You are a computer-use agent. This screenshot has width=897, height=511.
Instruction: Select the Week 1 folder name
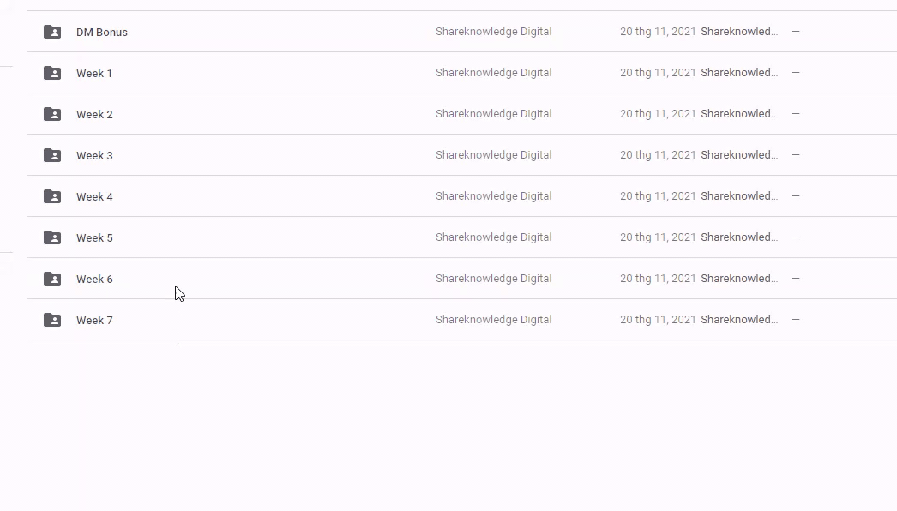(94, 74)
